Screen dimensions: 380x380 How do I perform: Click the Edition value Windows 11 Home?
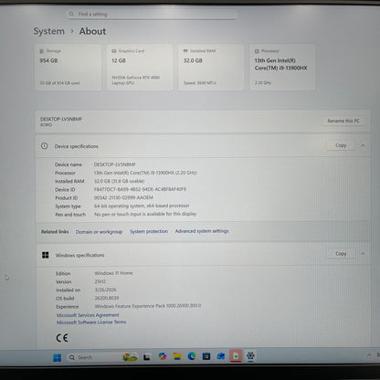coord(113,273)
